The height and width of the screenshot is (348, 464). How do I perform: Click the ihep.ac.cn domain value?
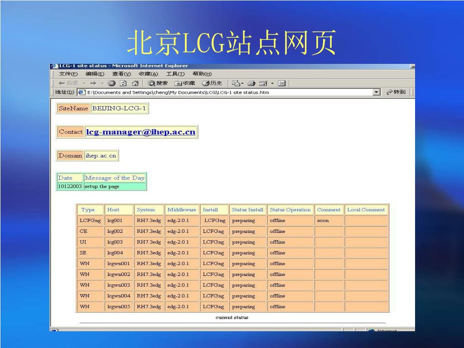click(101, 156)
